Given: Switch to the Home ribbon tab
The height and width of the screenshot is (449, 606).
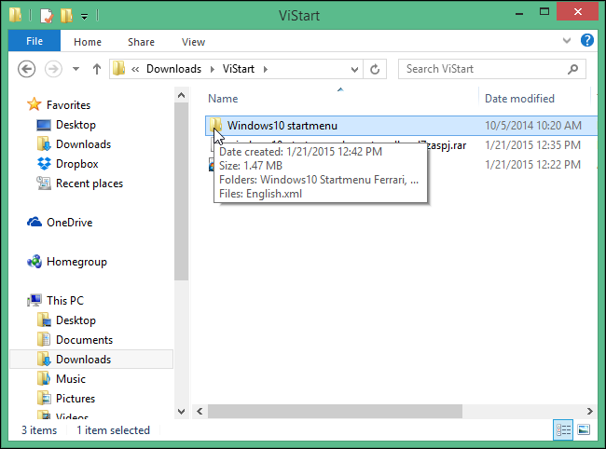Looking at the screenshot, I should tap(88, 42).
